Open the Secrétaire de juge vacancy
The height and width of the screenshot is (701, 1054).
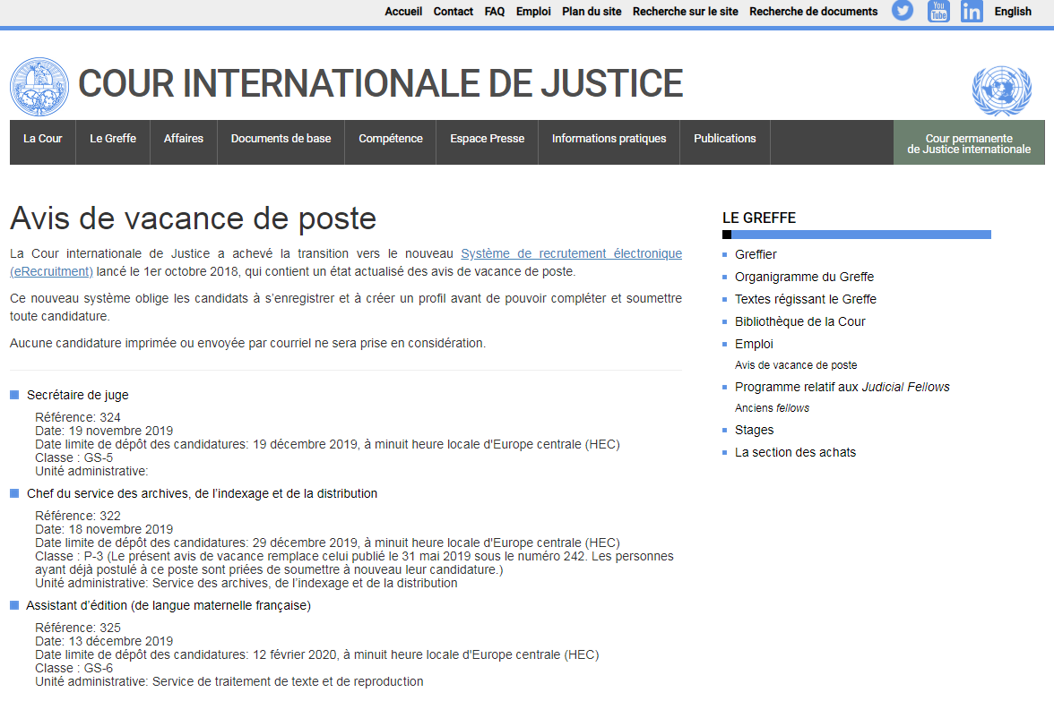(x=77, y=396)
